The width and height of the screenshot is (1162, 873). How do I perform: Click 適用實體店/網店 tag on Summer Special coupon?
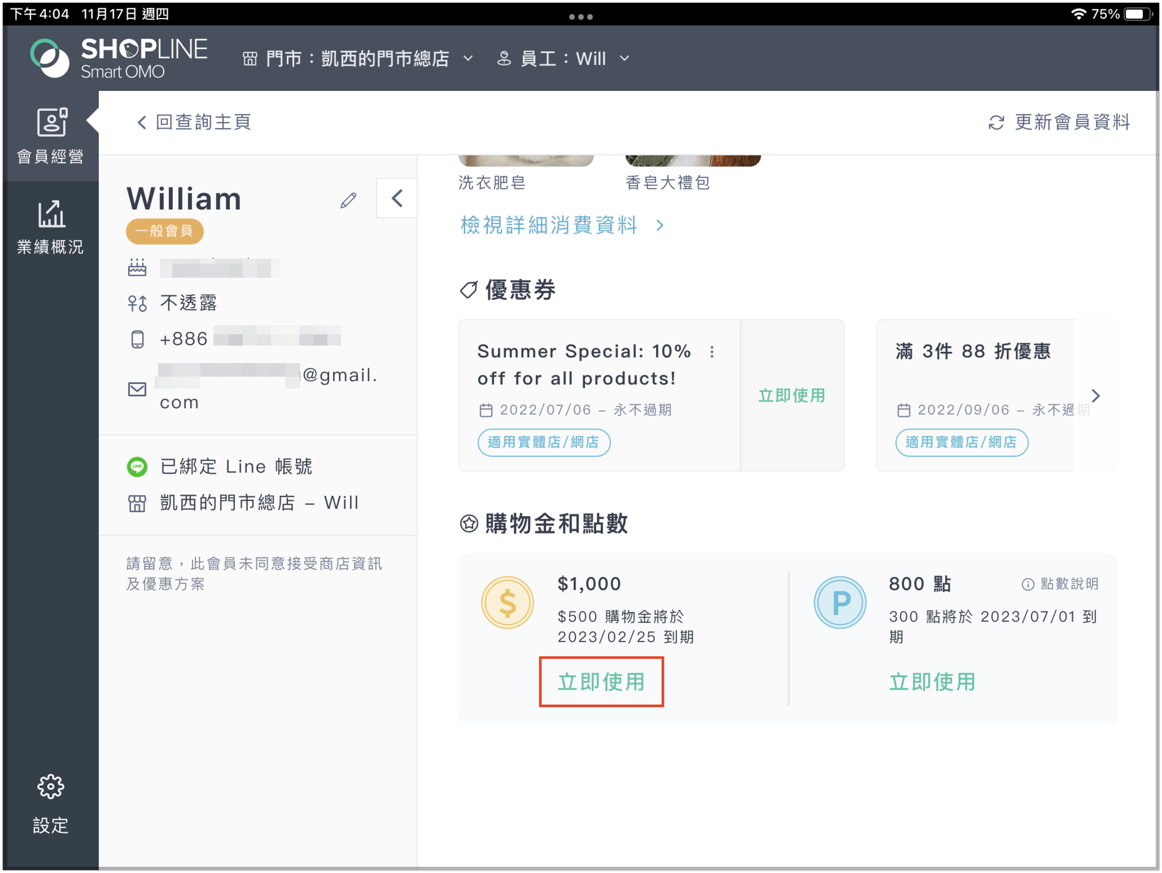544,442
